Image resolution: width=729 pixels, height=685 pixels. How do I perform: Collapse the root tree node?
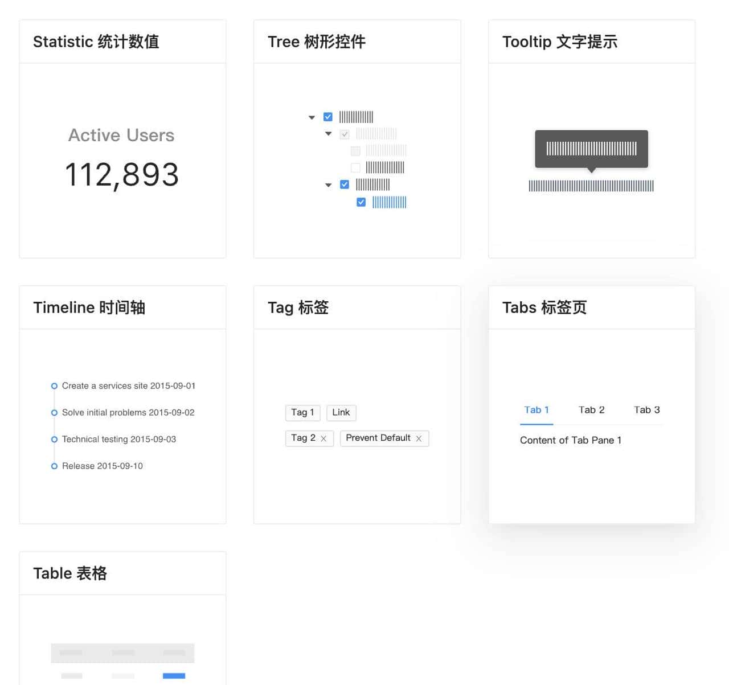[x=312, y=116]
